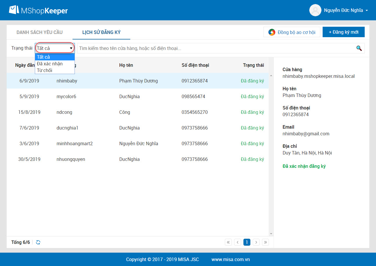Select the Đã xác nhận option
This screenshot has width=376, height=266.
click(50, 64)
